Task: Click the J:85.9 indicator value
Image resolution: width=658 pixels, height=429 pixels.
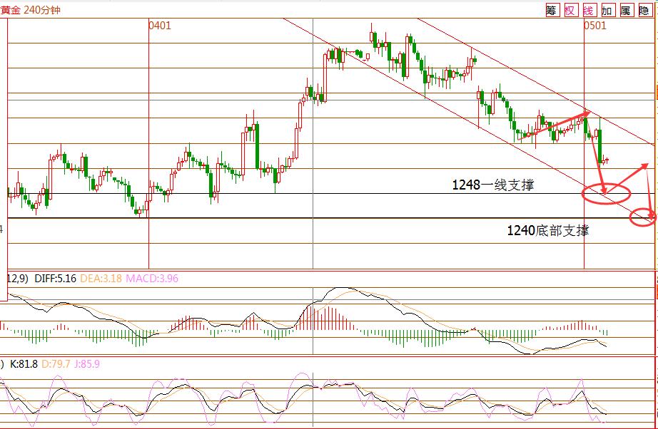Action: pos(87,364)
